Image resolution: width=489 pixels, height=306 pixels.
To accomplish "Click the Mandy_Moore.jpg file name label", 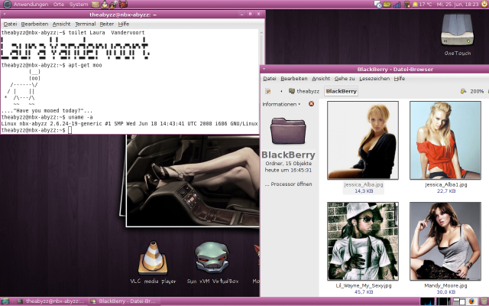I will point(445,285).
